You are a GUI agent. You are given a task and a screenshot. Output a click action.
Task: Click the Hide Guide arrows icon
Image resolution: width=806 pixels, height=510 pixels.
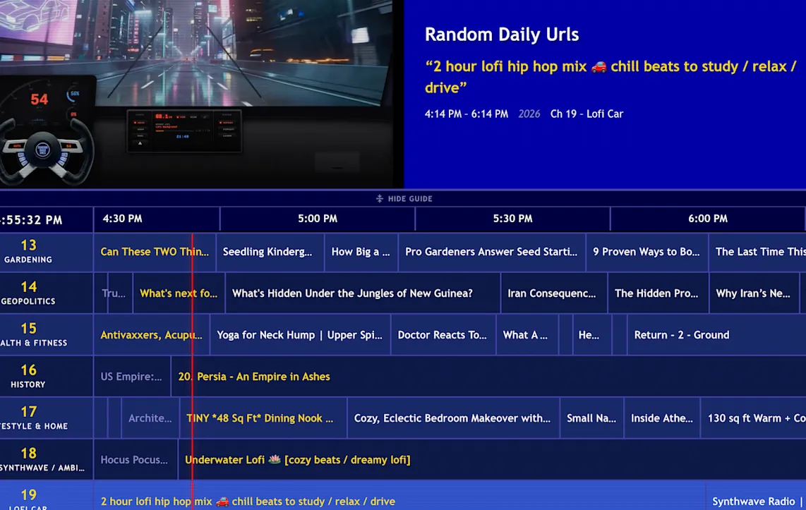[x=380, y=199]
